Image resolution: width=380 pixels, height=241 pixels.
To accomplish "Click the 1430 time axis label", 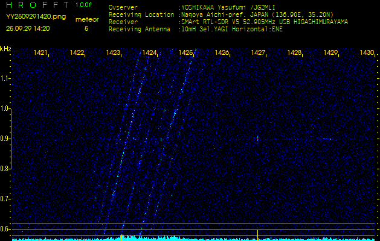I will 367,52.
